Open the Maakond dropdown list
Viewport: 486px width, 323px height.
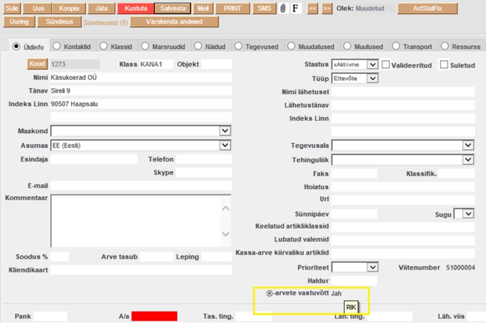coord(225,131)
